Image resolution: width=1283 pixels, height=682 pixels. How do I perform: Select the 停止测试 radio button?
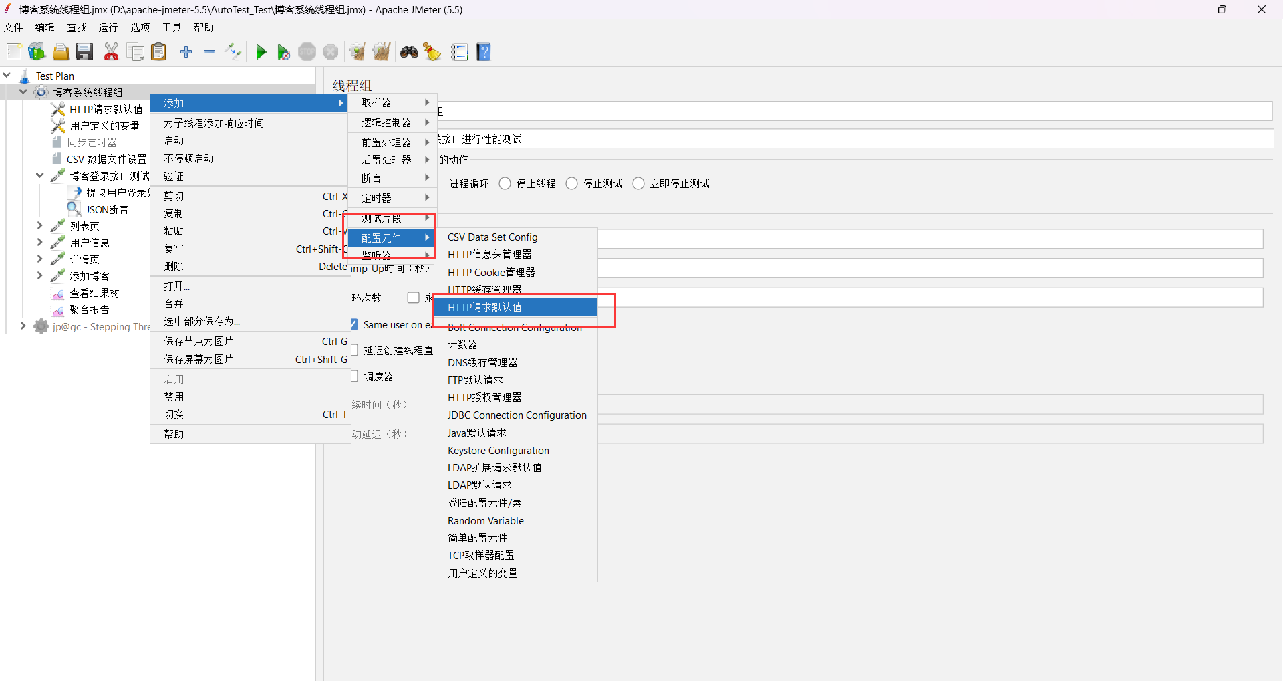click(x=572, y=183)
